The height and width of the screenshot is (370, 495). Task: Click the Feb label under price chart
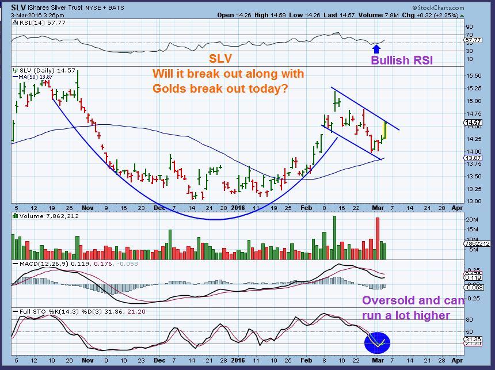coord(306,208)
